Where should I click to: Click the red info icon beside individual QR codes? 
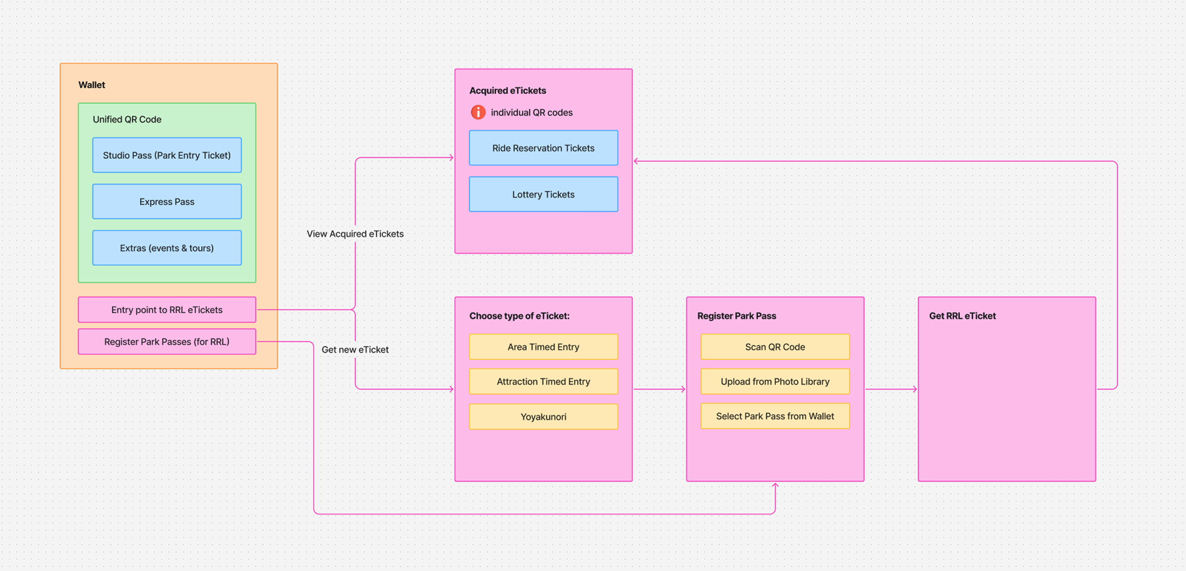click(478, 112)
